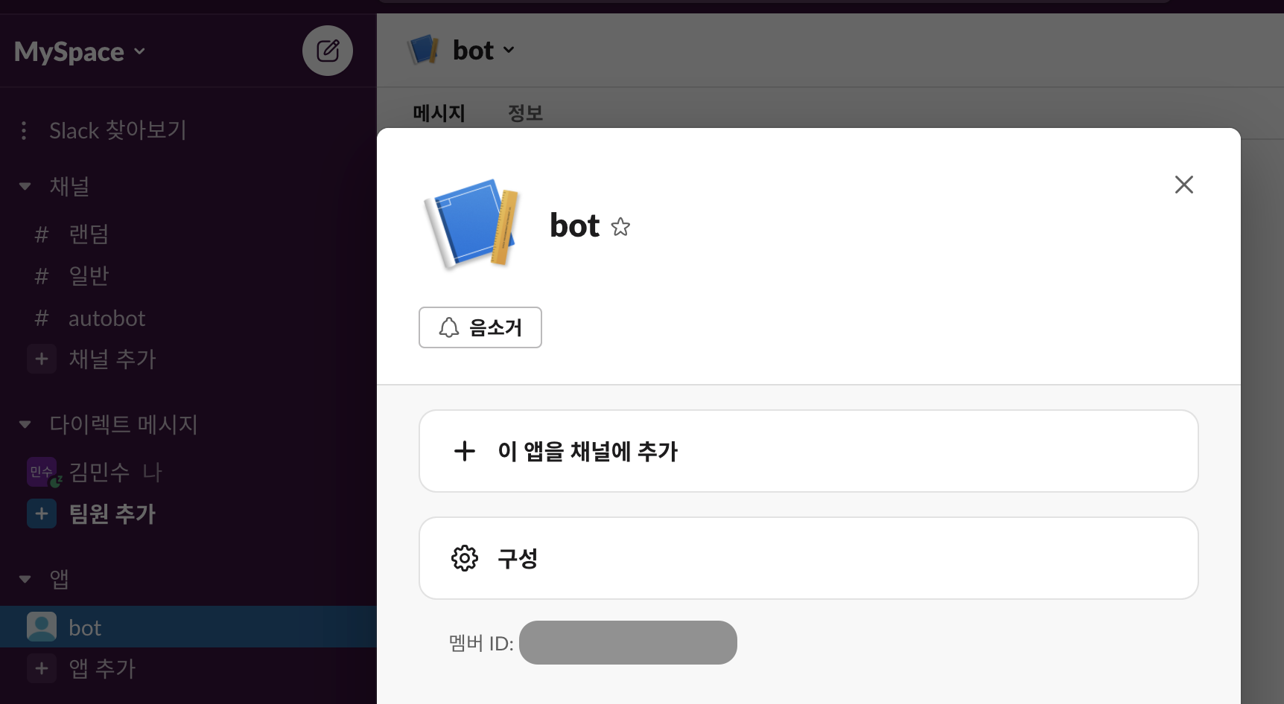Open the 일반 channel
1284x704 pixels.
click(89, 276)
